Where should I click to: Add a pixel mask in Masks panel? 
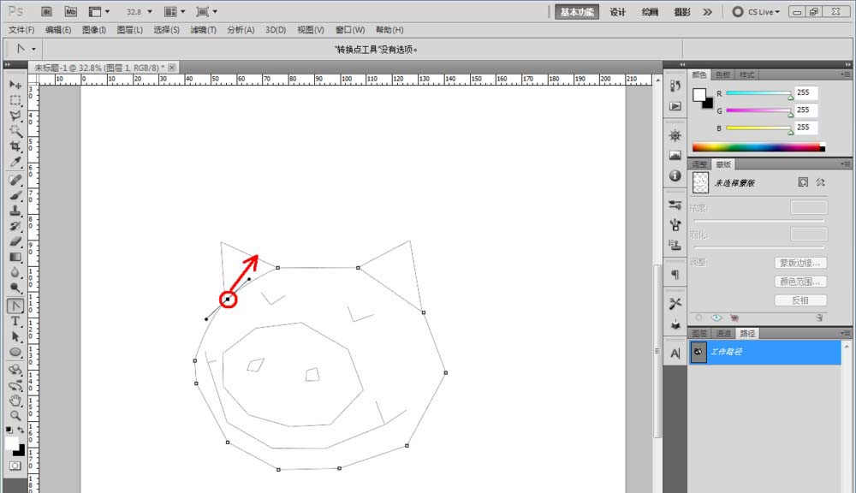(x=803, y=182)
